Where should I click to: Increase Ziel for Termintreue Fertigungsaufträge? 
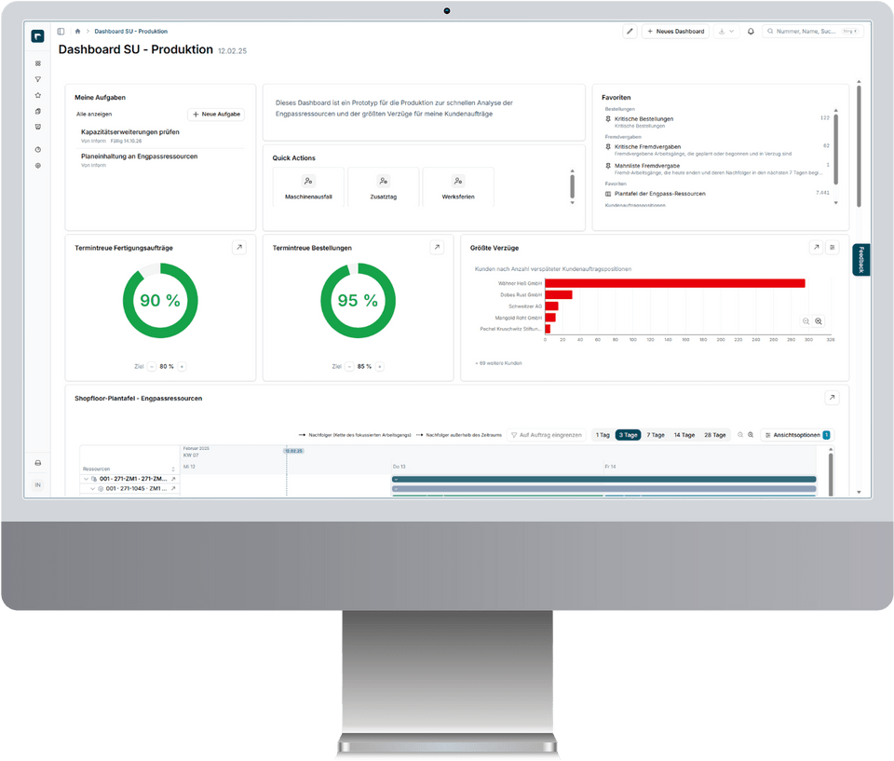pos(182,366)
